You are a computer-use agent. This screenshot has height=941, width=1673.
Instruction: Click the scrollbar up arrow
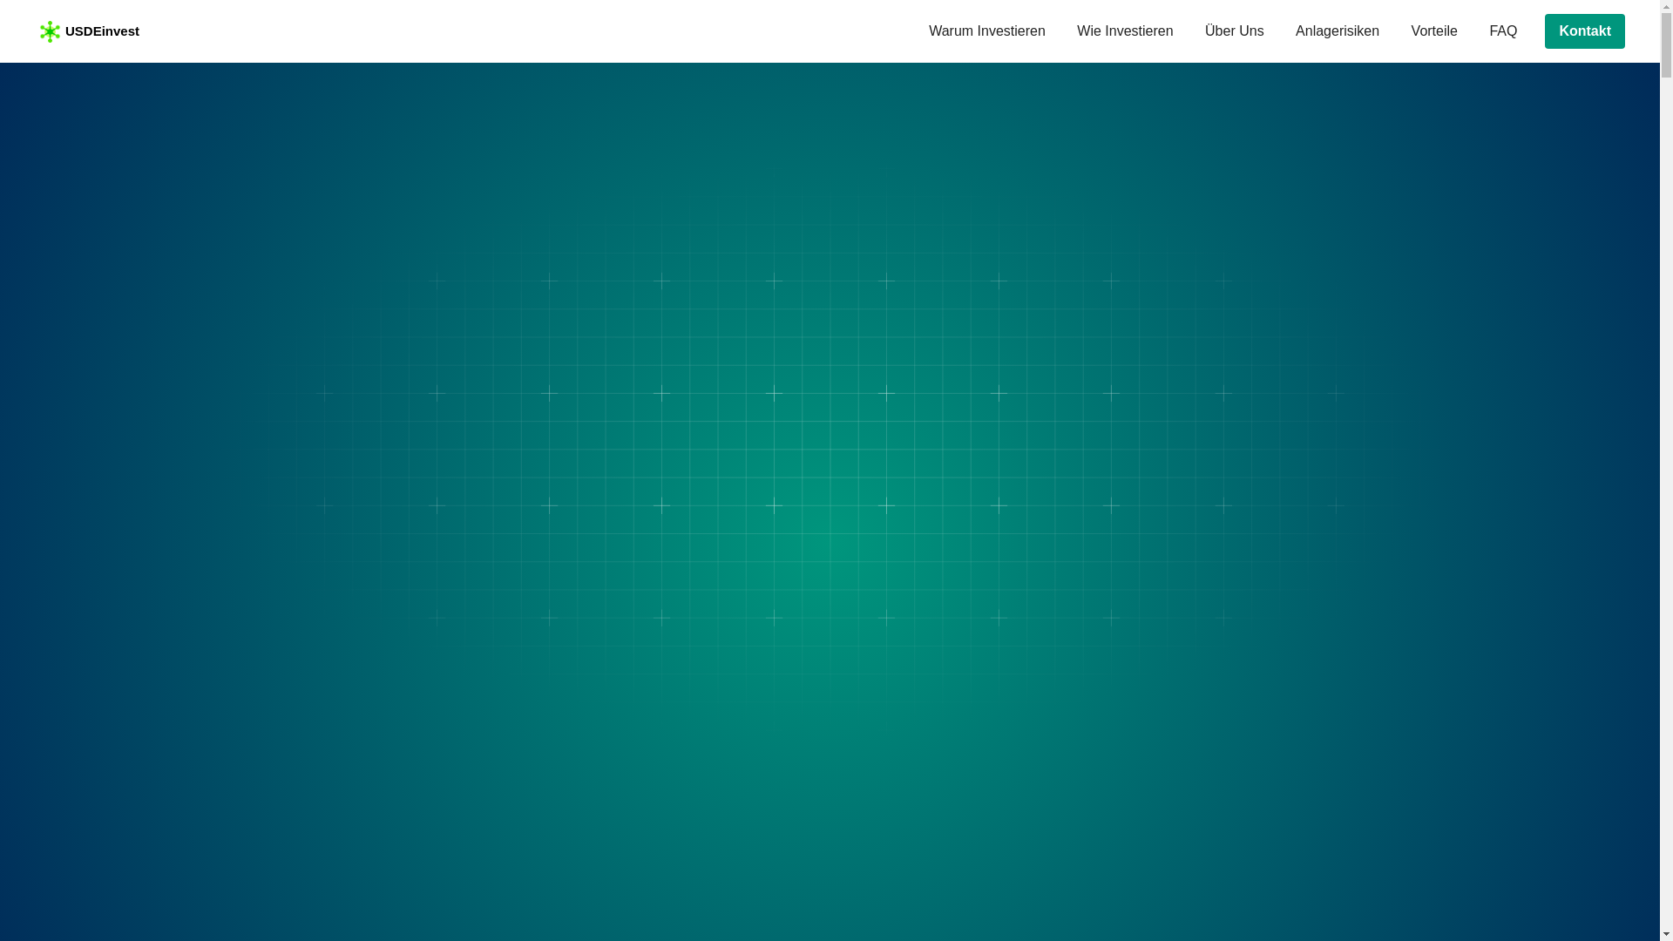1666,6
